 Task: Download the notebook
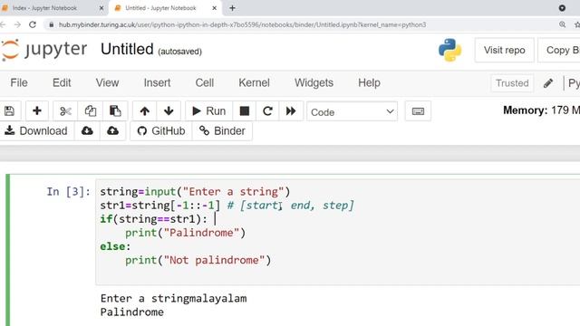[x=36, y=130]
